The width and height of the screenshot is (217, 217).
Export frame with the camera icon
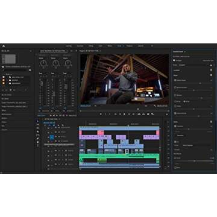pyautogui.click(x=148, y=114)
